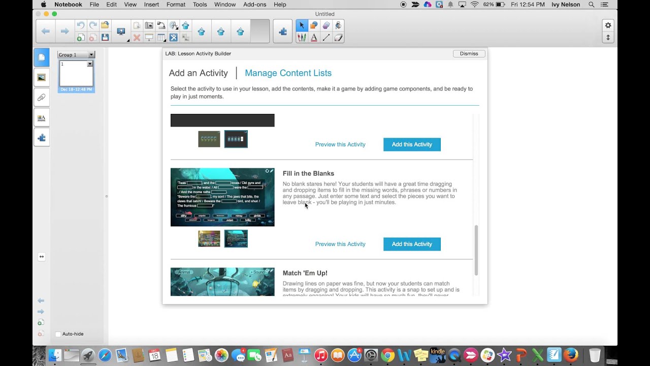Preview the Fill in the Blanks activity

(x=340, y=244)
